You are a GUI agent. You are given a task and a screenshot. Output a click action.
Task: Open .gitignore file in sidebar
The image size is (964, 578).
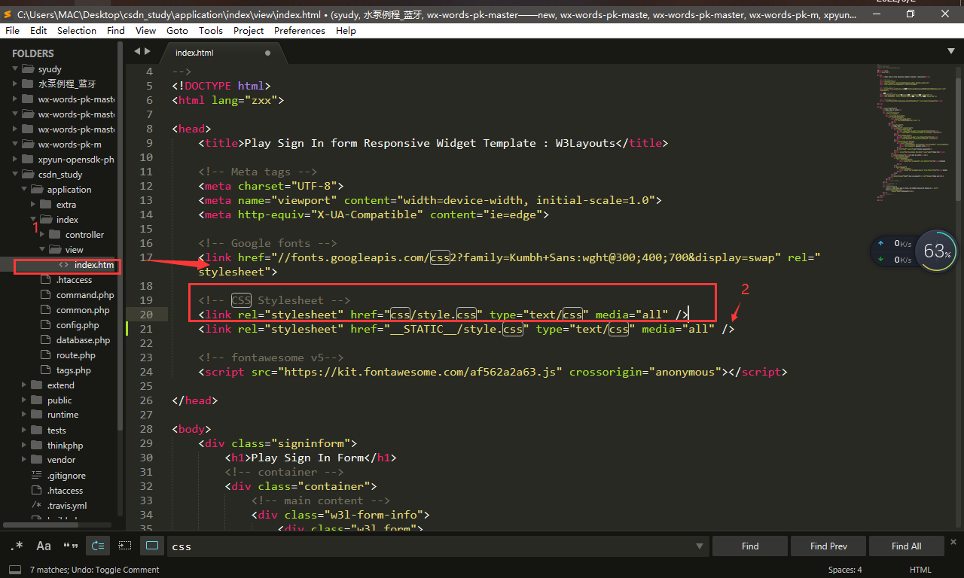tap(66, 476)
